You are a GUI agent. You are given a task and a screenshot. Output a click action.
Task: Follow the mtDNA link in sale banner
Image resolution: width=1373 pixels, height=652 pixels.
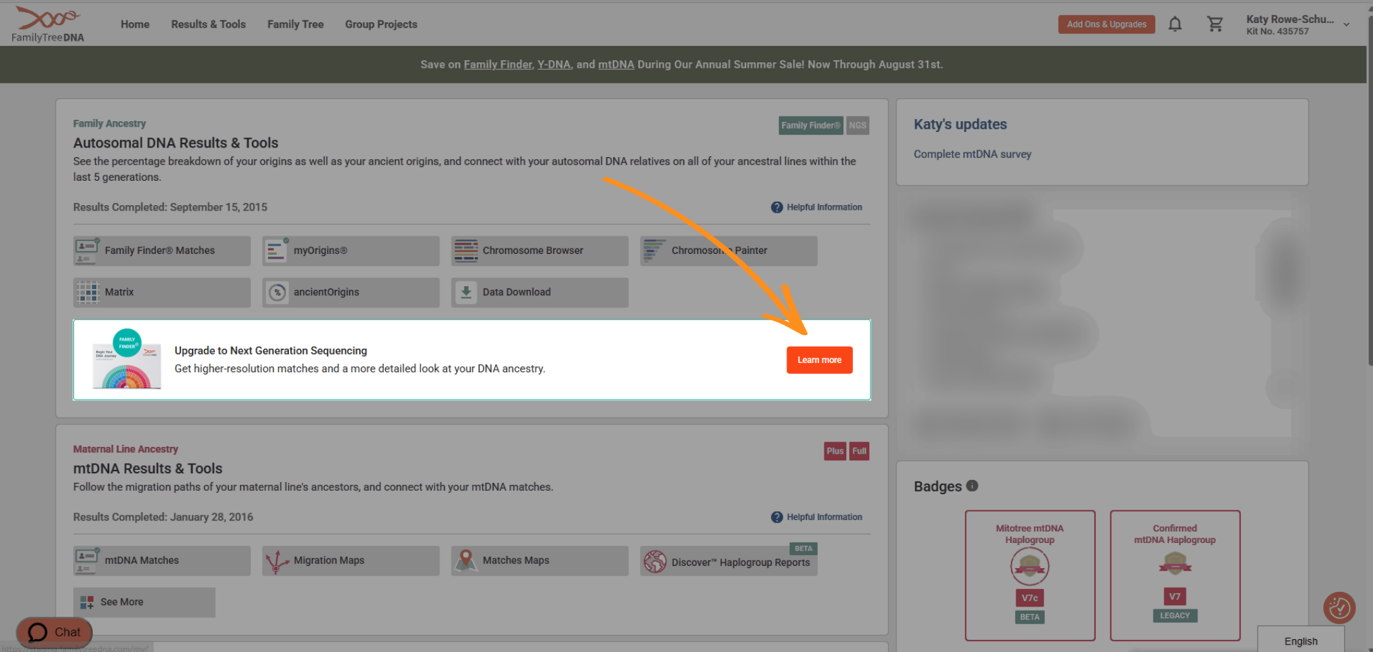(x=616, y=64)
